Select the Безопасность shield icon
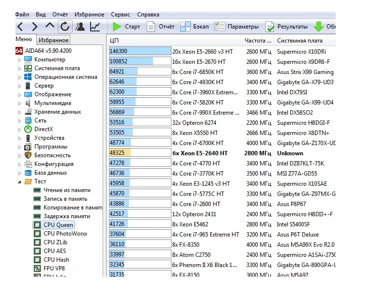372x297 pixels. [28, 155]
